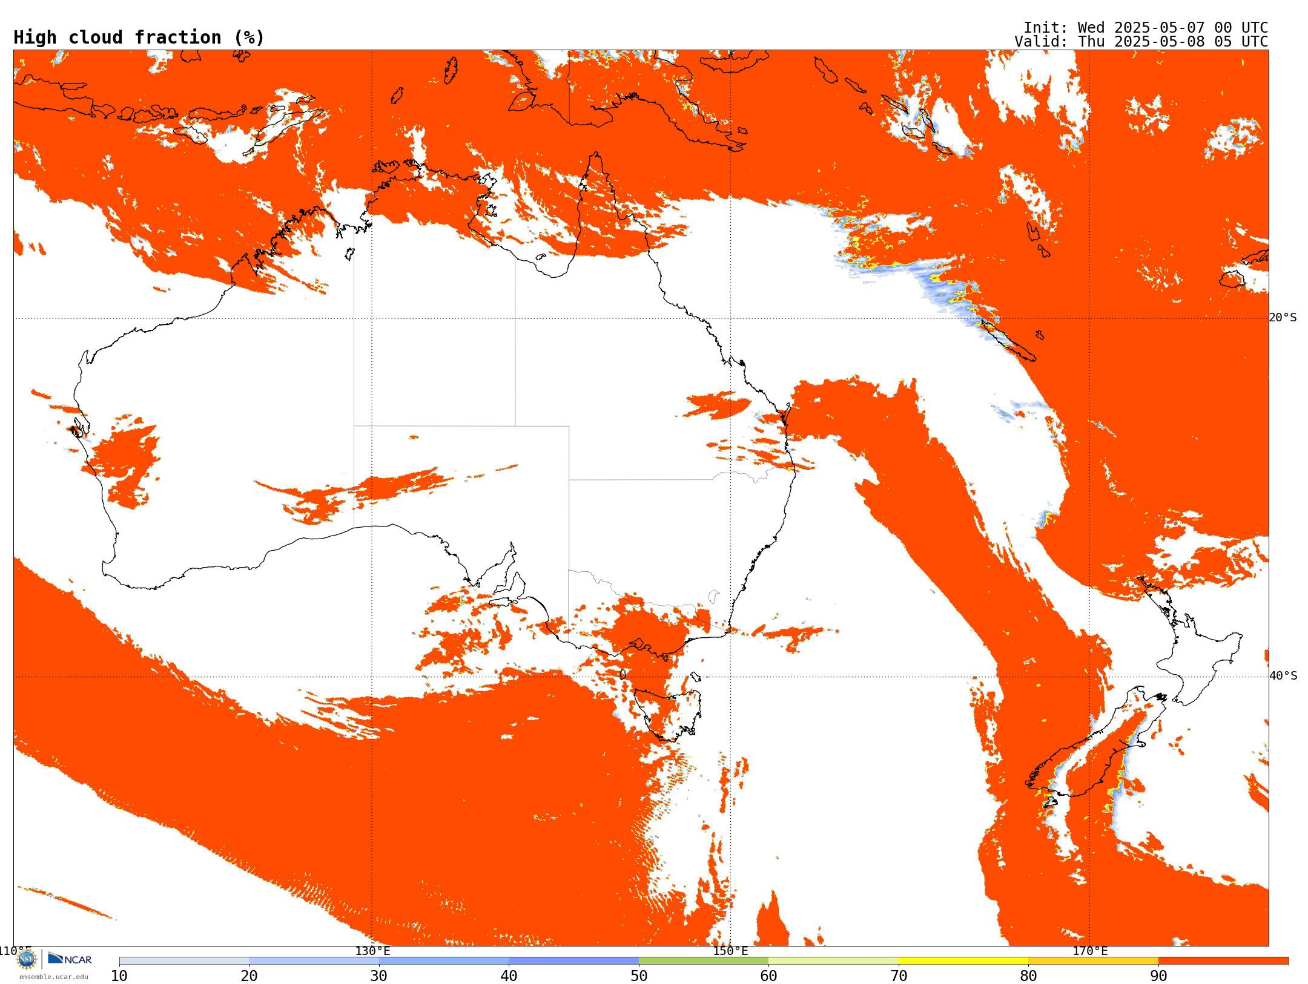Click the pale grey 10-20 colorbar segment
This screenshot has width=1308, height=984.
pyautogui.click(x=184, y=961)
